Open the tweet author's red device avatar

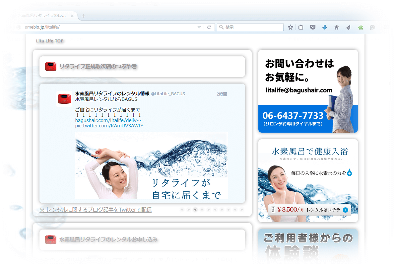(x=64, y=99)
